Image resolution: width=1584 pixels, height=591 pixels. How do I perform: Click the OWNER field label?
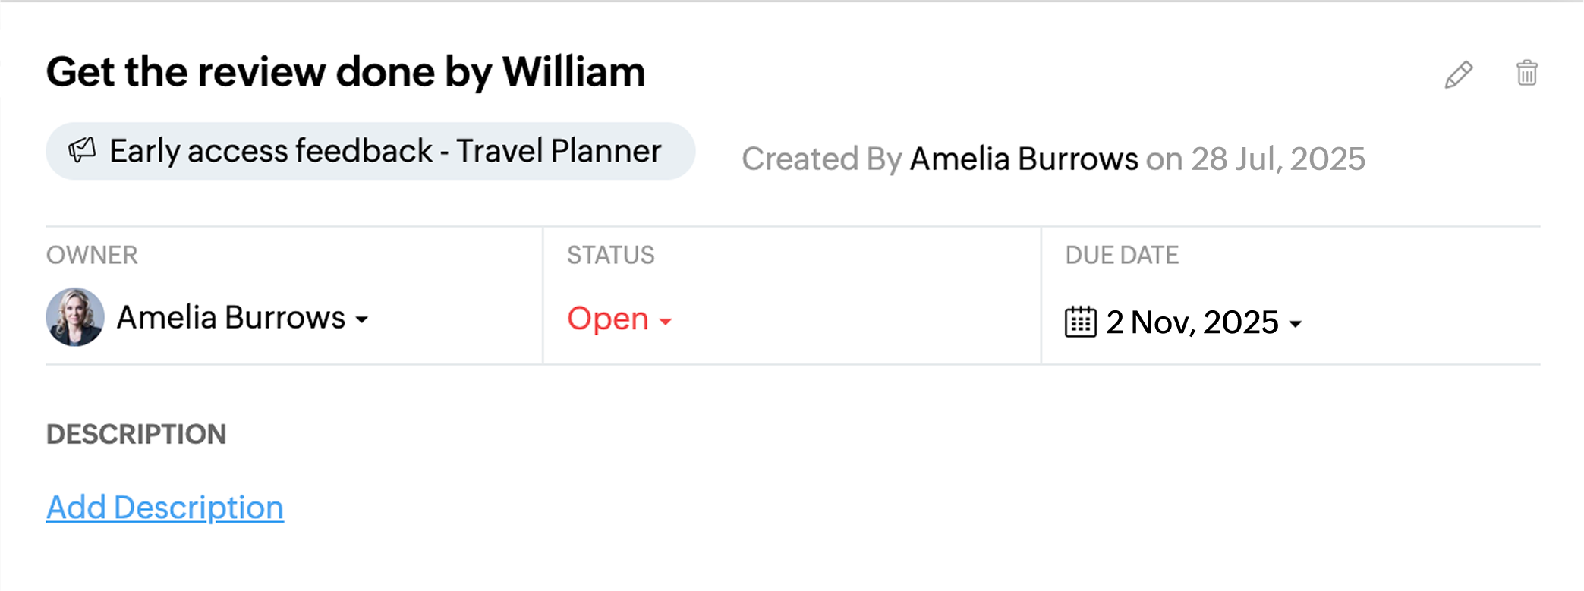pos(92,256)
